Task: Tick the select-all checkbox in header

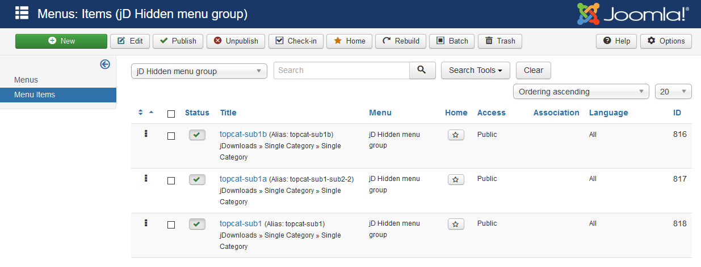Action: point(171,114)
